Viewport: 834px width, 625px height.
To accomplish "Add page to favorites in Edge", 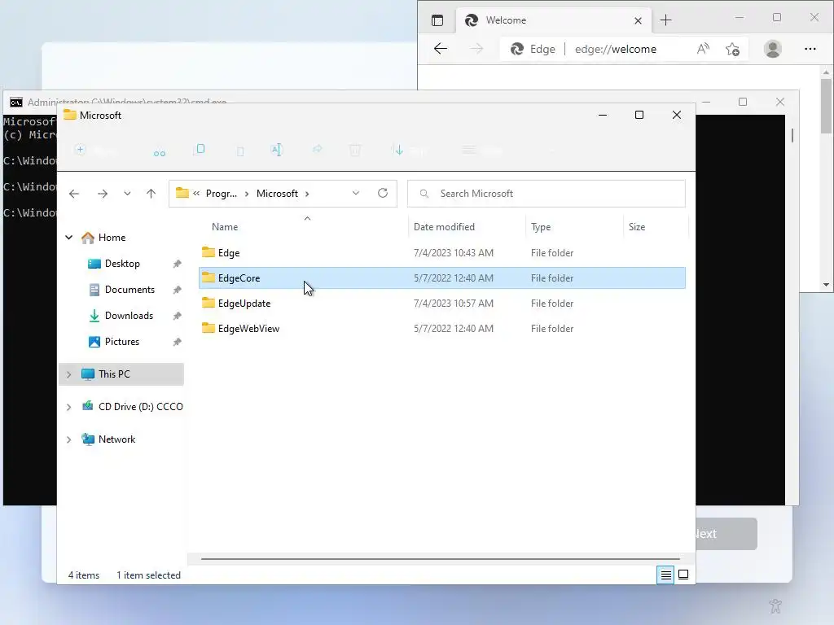I will [732, 49].
